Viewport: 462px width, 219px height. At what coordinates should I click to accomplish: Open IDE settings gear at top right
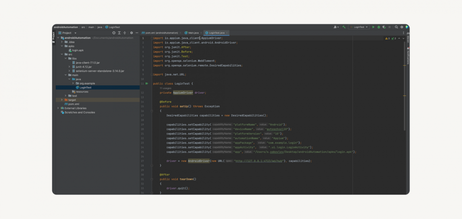pos(402,27)
